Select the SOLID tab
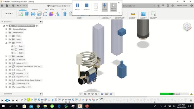The width and height of the screenshot is (194, 109). click(x=23, y=9)
